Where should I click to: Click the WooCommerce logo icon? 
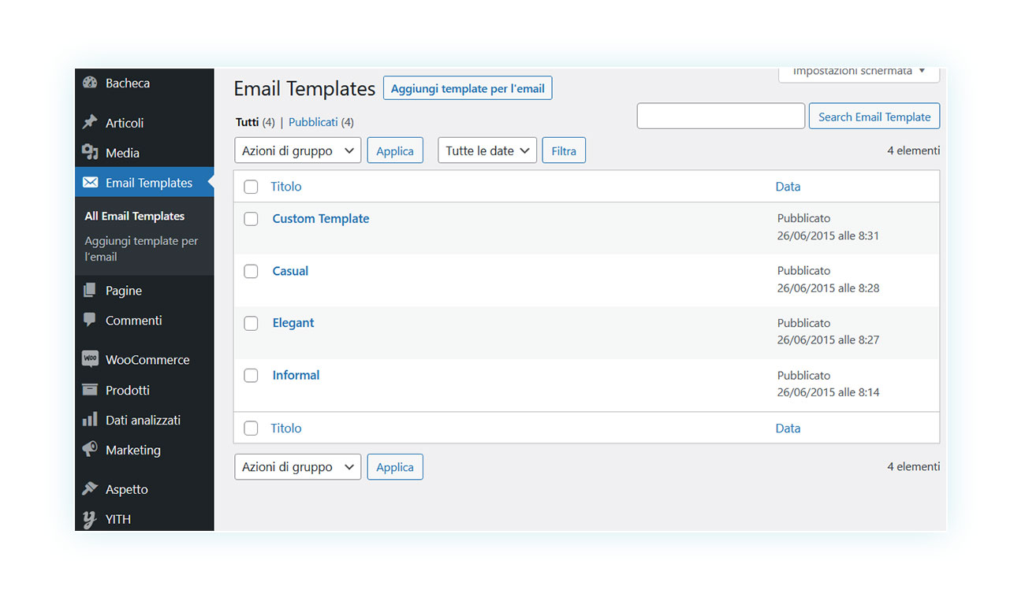[90, 359]
